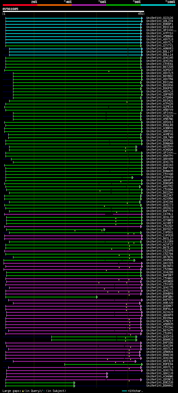Select the UniRef100_A9RJU9 label
Image resolution: width=178 pixels, height=393 pixels.
[x=160, y=303]
